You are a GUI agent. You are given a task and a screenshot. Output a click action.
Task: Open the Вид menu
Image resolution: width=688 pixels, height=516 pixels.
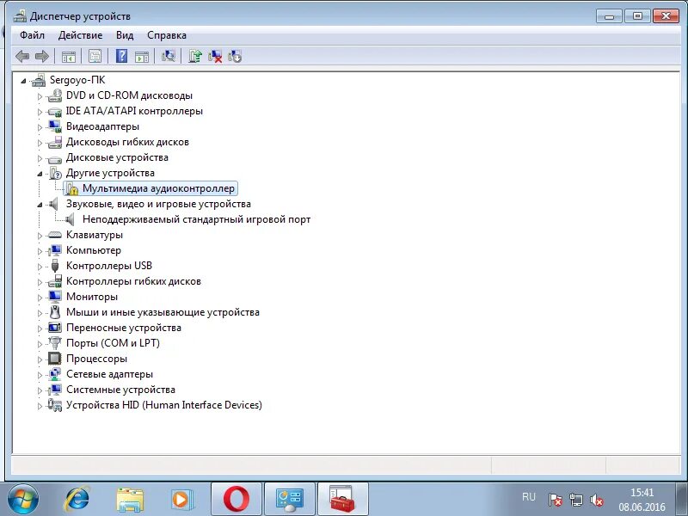coord(125,35)
